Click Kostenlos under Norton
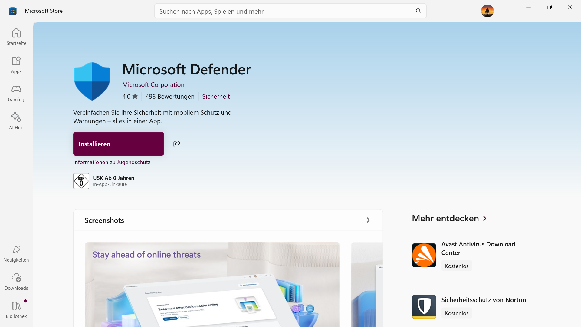Image resolution: width=581 pixels, height=327 pixels. [457, 313]
